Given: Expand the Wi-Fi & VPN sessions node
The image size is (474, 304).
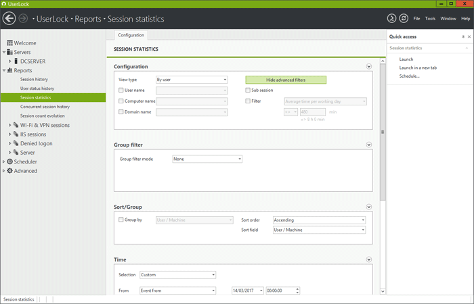Looking at the screenshot, I should tap(10, 125).
